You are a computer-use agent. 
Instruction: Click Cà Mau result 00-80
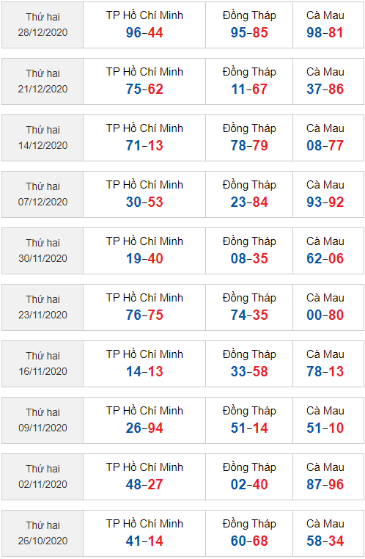[x=325, y=315]
